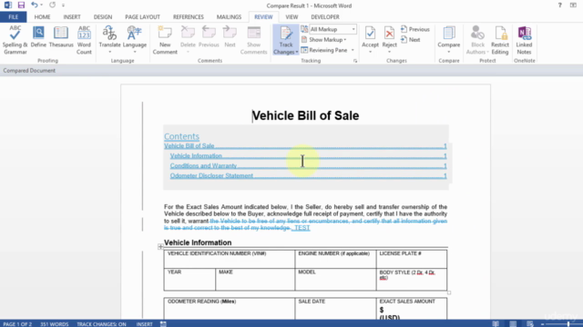Image resolution: width=583 pixels, height=327 pixels.
Task: Click the zoom out minus button
Action: (x=543, y=324)
